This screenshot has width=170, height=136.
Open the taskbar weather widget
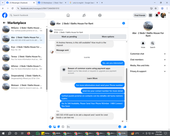[x=135, y=133]
